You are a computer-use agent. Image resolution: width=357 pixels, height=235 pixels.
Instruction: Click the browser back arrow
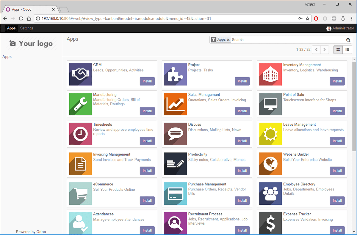point(5,18)
